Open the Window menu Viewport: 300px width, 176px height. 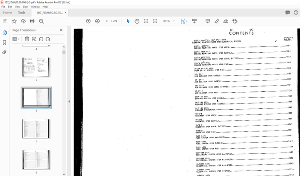tap(35, 7)
